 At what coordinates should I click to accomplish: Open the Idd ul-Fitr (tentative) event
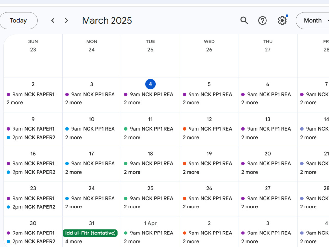pos(90,233)
